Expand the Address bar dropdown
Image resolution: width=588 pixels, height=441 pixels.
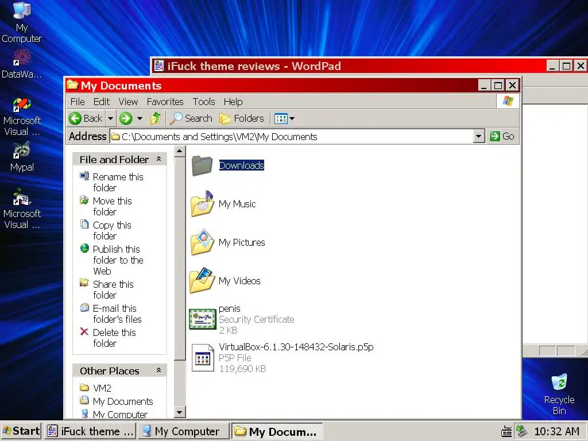(x=478, y=137)
